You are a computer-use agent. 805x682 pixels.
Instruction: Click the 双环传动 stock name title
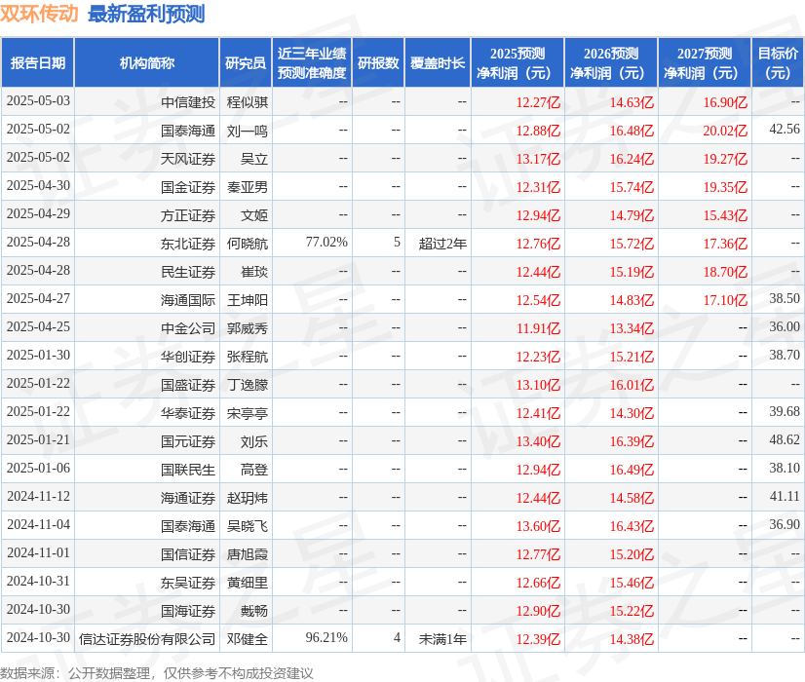(39, 14)
